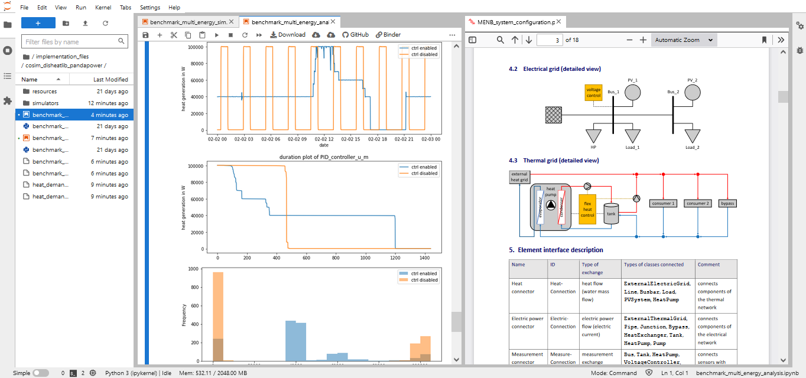The image size is (806, 378).
Task: Run the selected cell with the play icon
Action: [x=216, y=35]
